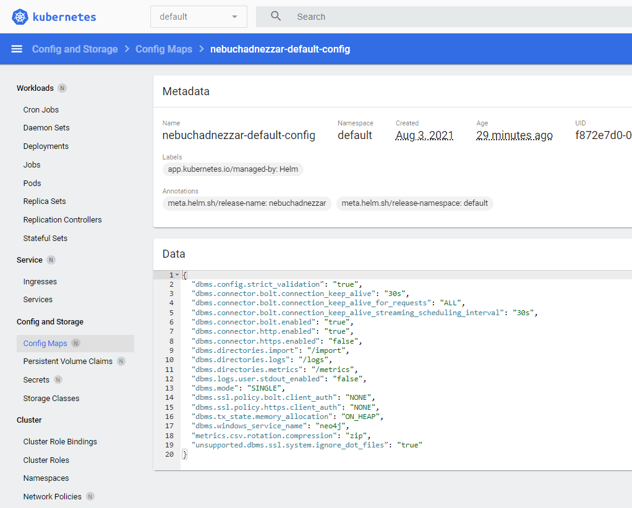Click the dbms.directories.import line
This screenshot has width=632, height=508.
pos(270,350)
